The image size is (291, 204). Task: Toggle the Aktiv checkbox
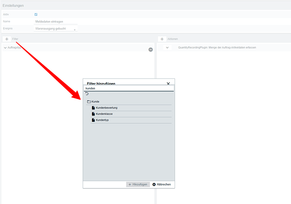click(36, 15)
